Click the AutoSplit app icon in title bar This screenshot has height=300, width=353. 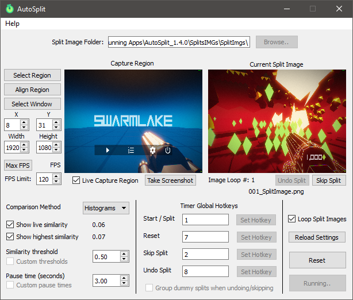9,9
